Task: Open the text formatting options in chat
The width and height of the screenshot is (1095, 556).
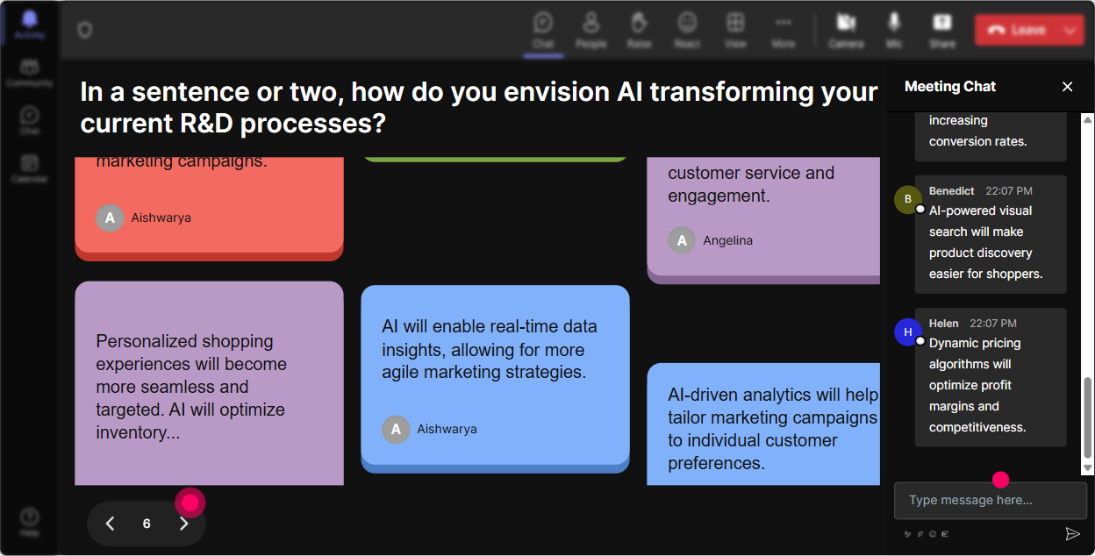Action: (908, 533)
